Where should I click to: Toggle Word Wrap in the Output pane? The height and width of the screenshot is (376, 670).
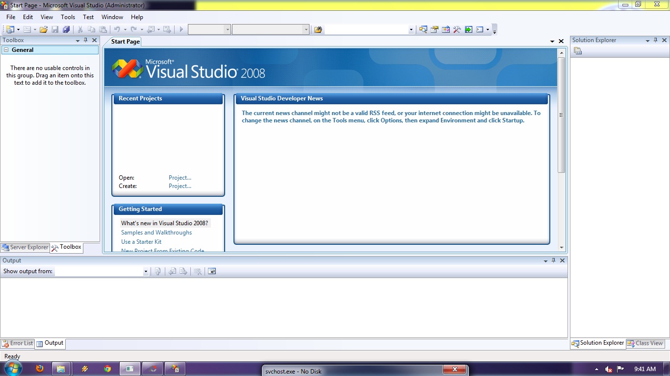tap(212, 271)
